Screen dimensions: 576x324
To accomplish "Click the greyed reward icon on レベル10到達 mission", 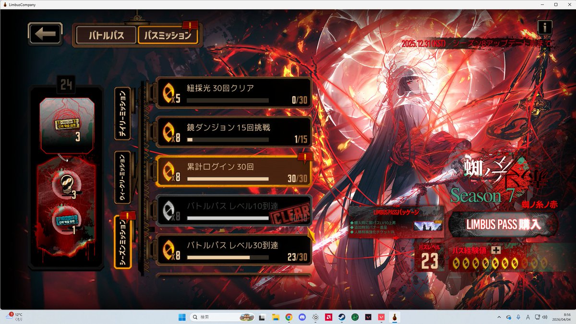I will click(x=171, y=211).
